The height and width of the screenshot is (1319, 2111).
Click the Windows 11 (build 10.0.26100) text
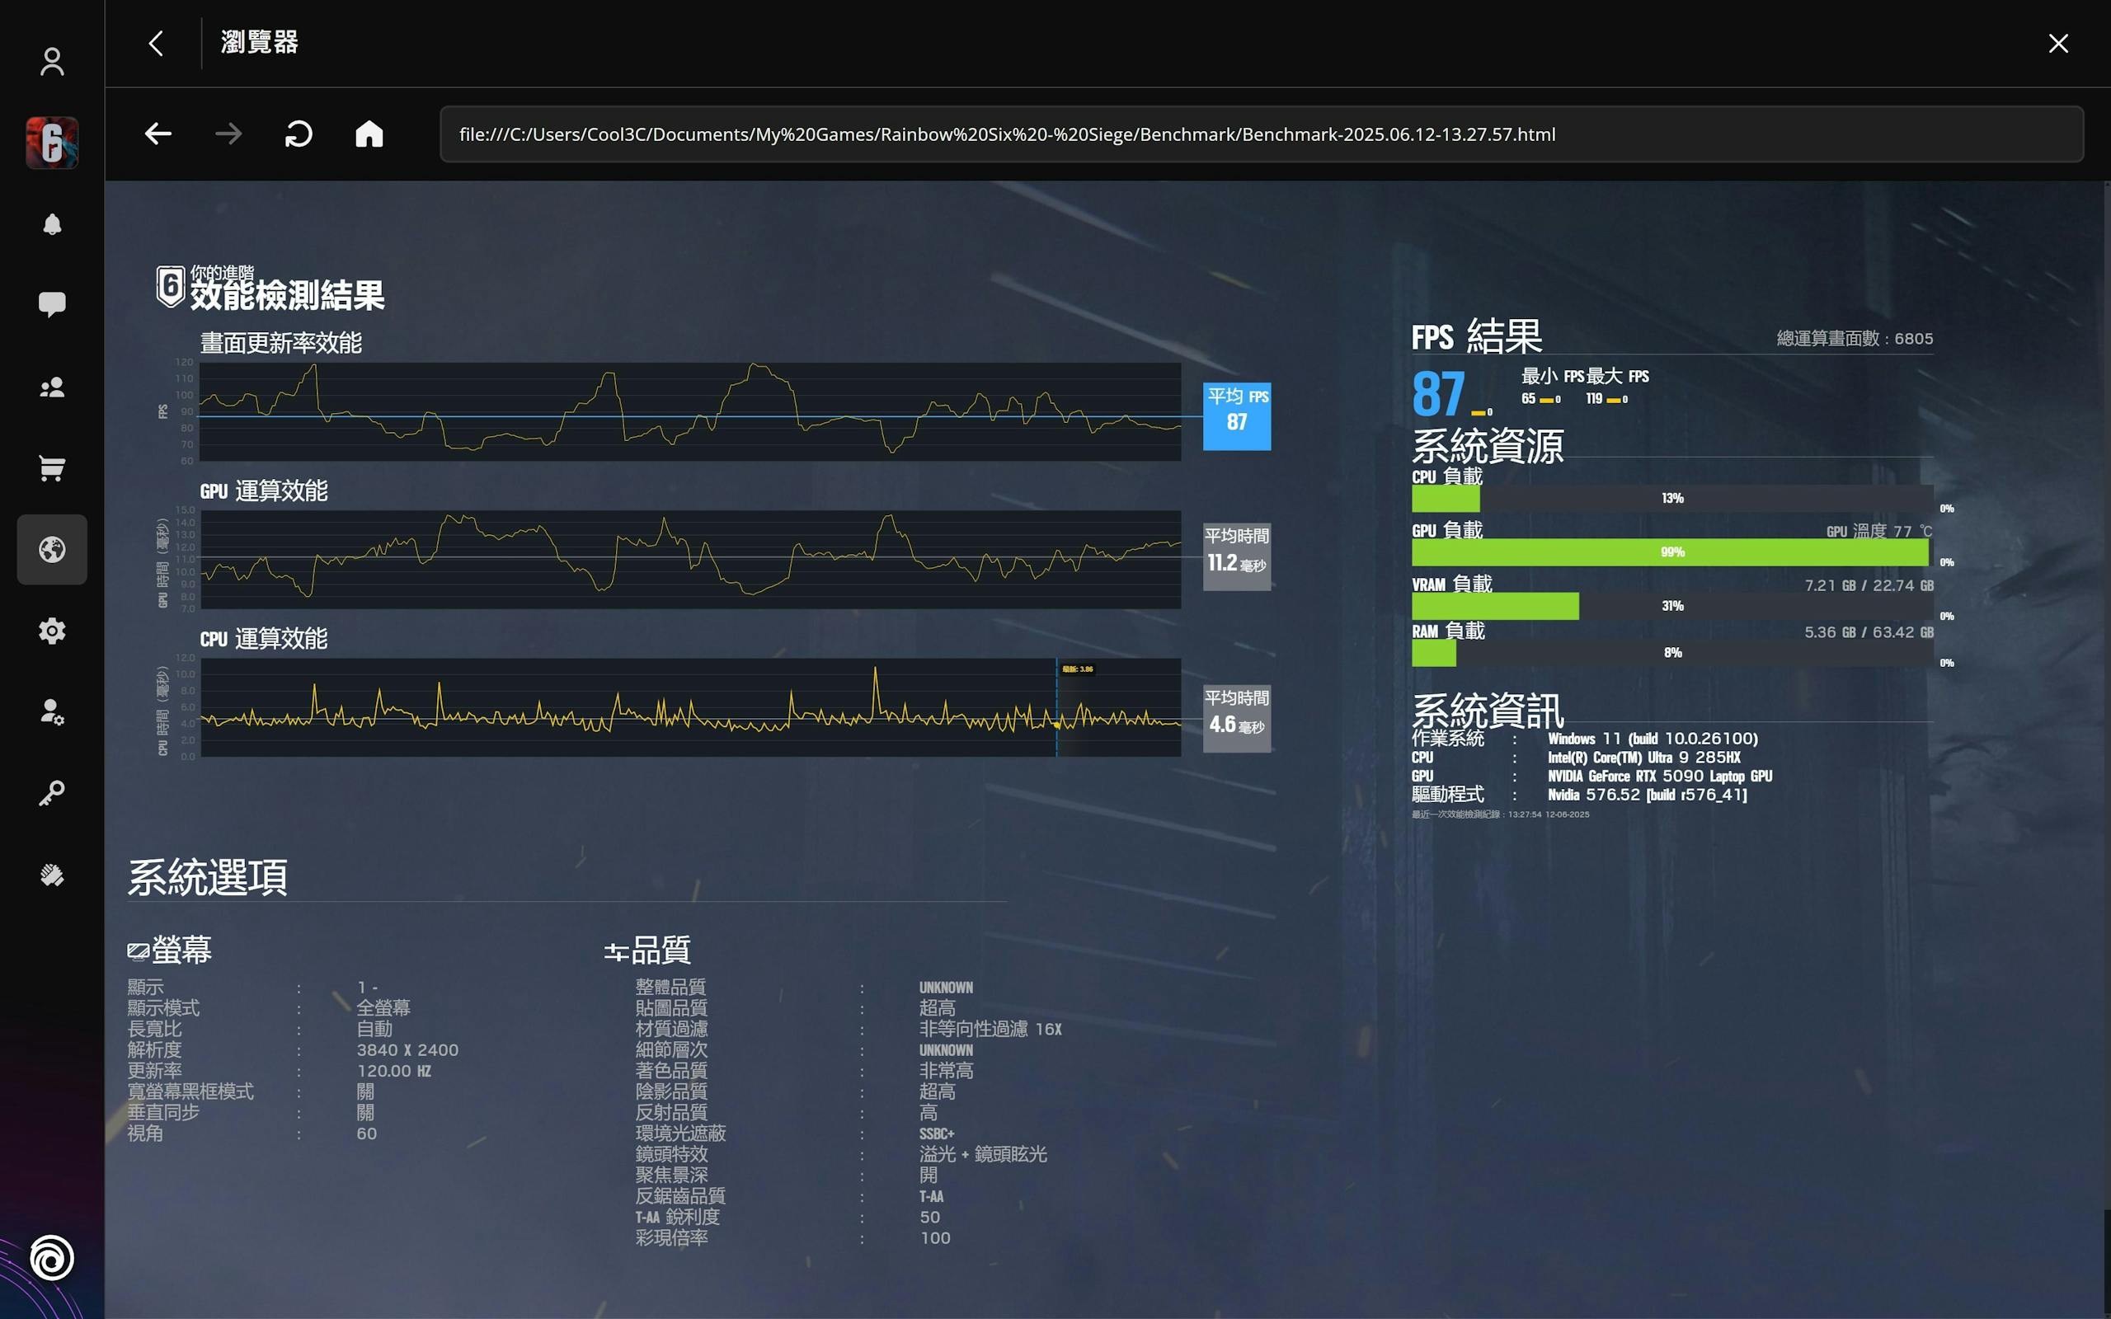pyautogui.click(x=1653, y=739)
